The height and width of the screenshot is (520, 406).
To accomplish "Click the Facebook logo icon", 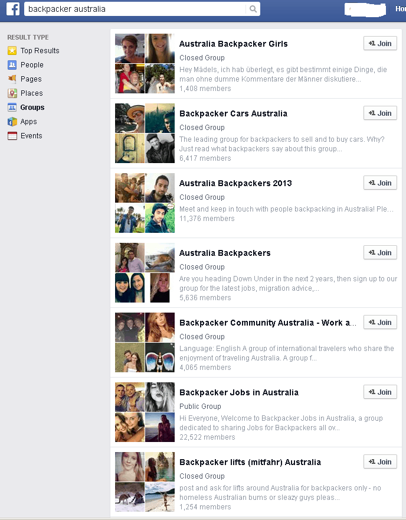I will (13, 9).
